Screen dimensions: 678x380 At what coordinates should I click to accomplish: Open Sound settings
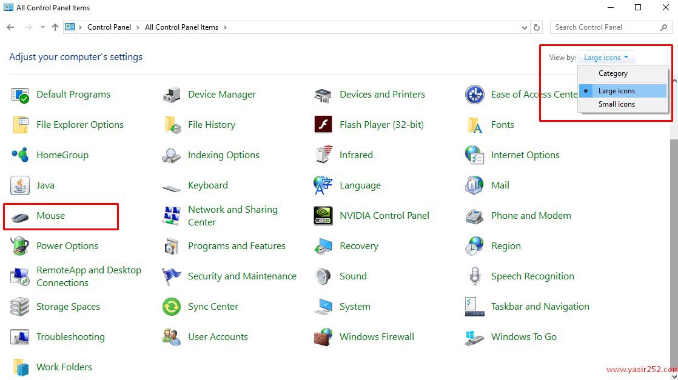coord(352,276)
